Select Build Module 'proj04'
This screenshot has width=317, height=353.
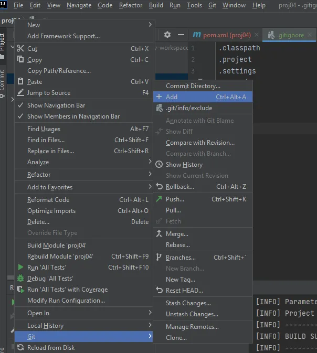click(x=83, y=245)
